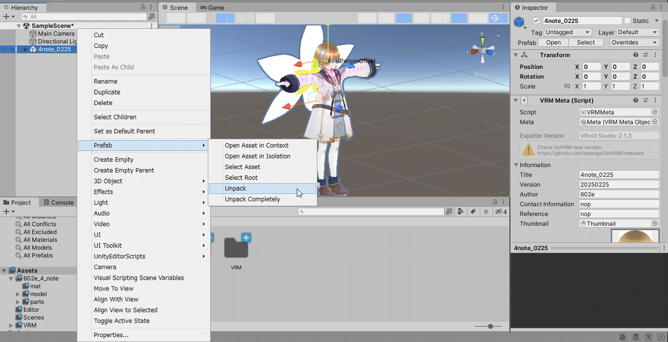Uncheck the active checkbox next to 4note_0225
This screenshot has width=668, height=342.
coord(537,21)
